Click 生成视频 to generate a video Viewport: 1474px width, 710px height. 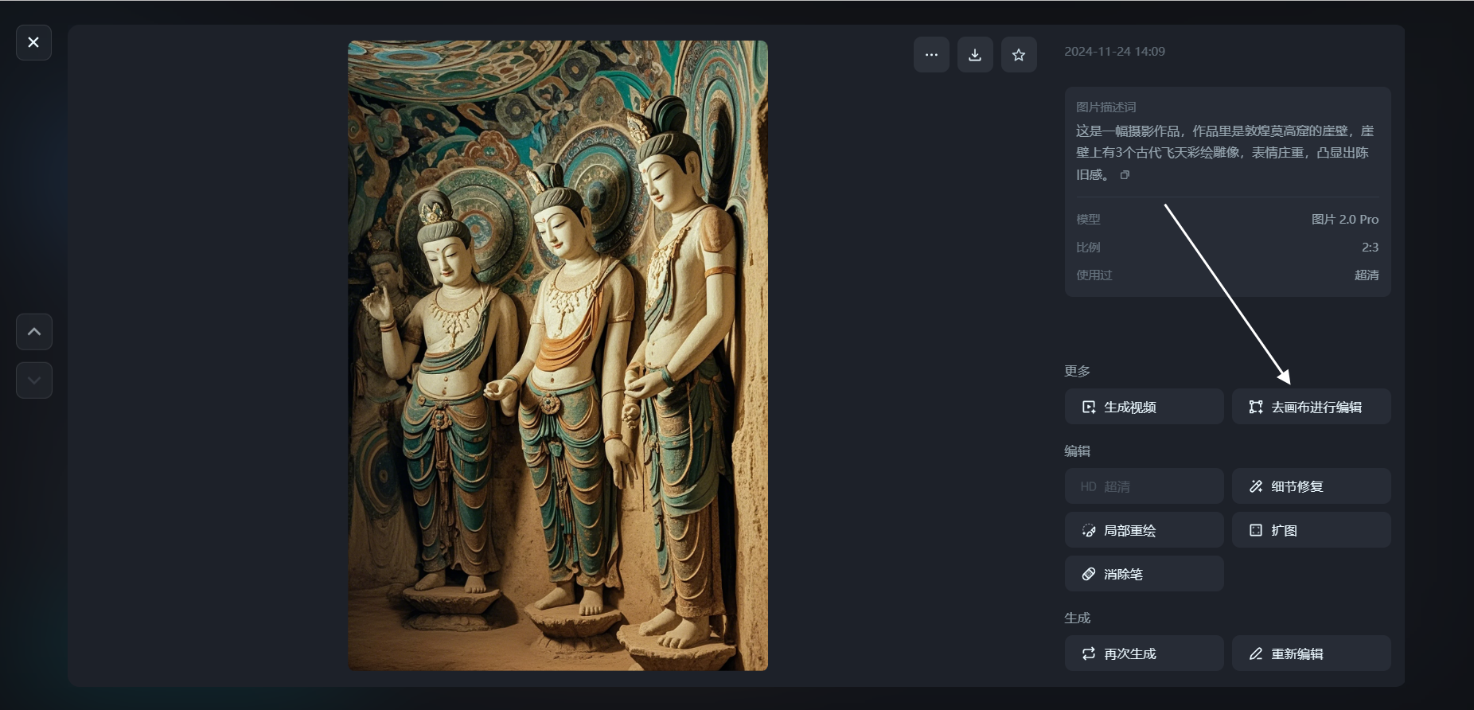click(x=1144, y=407)
